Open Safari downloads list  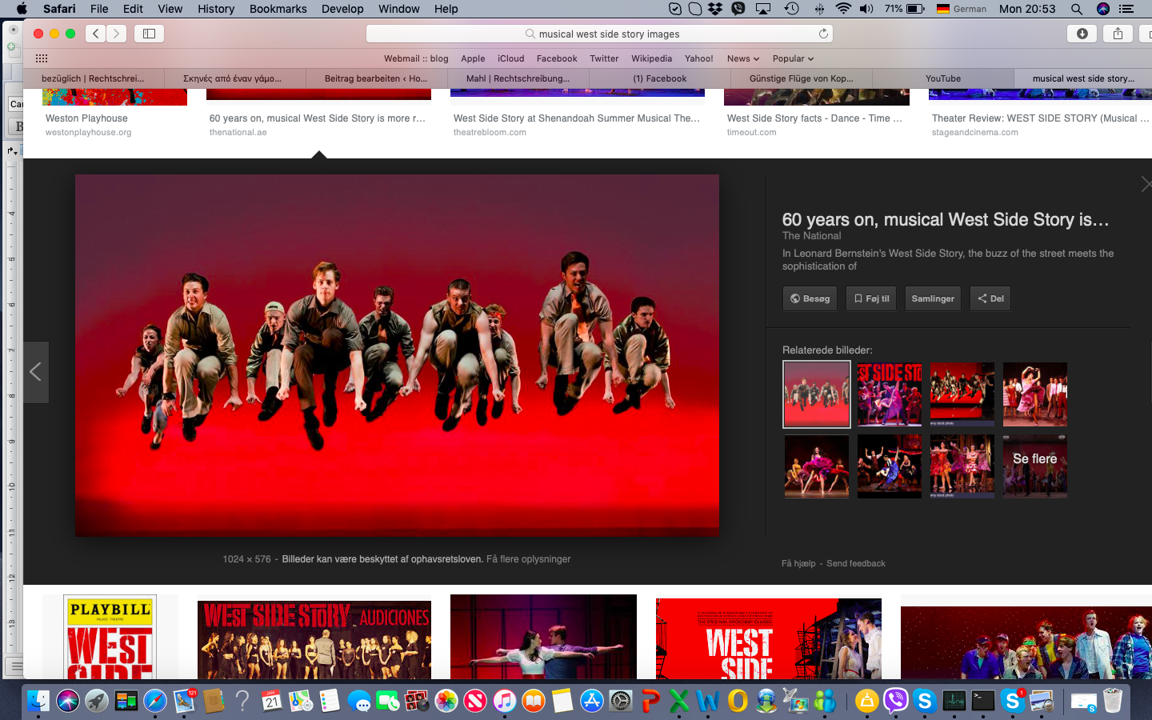tap(1082, 34)
